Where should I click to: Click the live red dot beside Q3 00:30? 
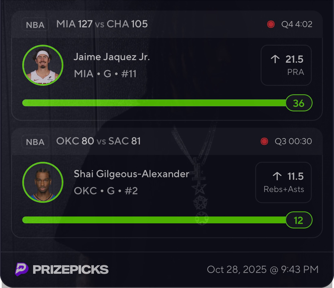click(x=264, y=141)
